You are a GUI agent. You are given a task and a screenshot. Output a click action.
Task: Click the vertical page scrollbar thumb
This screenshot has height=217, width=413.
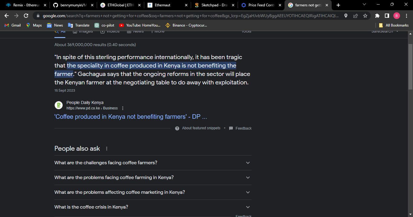(410, 67)
